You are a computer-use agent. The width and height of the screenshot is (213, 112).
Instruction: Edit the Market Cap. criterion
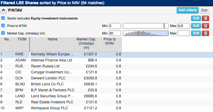click(x=196, y=33)
